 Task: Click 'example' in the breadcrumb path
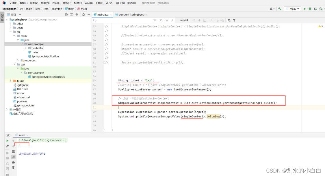click(x=57, y=9)
